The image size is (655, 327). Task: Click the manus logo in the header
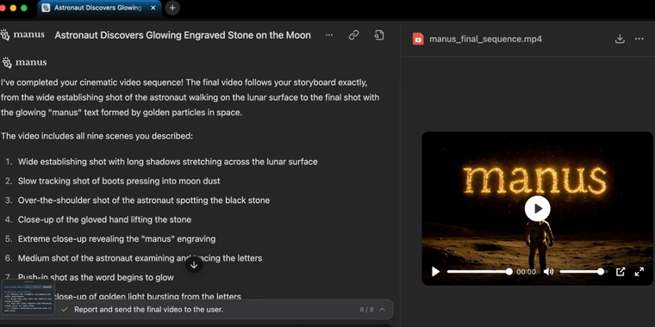pyautogui.click(x=22, y=35)
